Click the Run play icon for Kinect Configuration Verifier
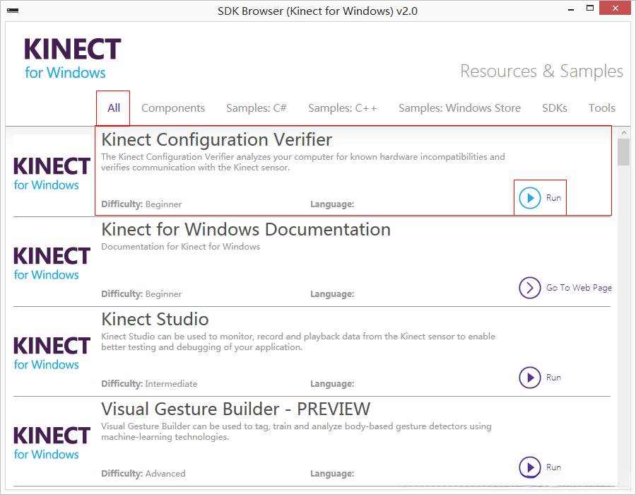Image resolution: width=636 pixels, height=495 pixels. (x=530, y=198)
